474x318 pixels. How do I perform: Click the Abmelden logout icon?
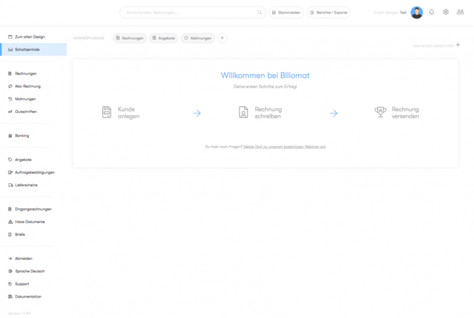pyautogui.click(x=10, y=258)
